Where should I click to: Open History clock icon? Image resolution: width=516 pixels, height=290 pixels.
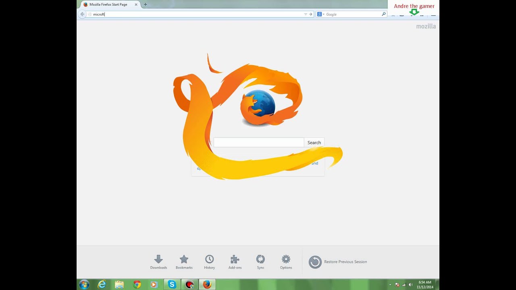pos(209,262)
